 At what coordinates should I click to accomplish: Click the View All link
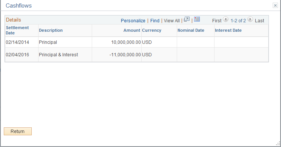pyautogui.click(x=172, y=21)
